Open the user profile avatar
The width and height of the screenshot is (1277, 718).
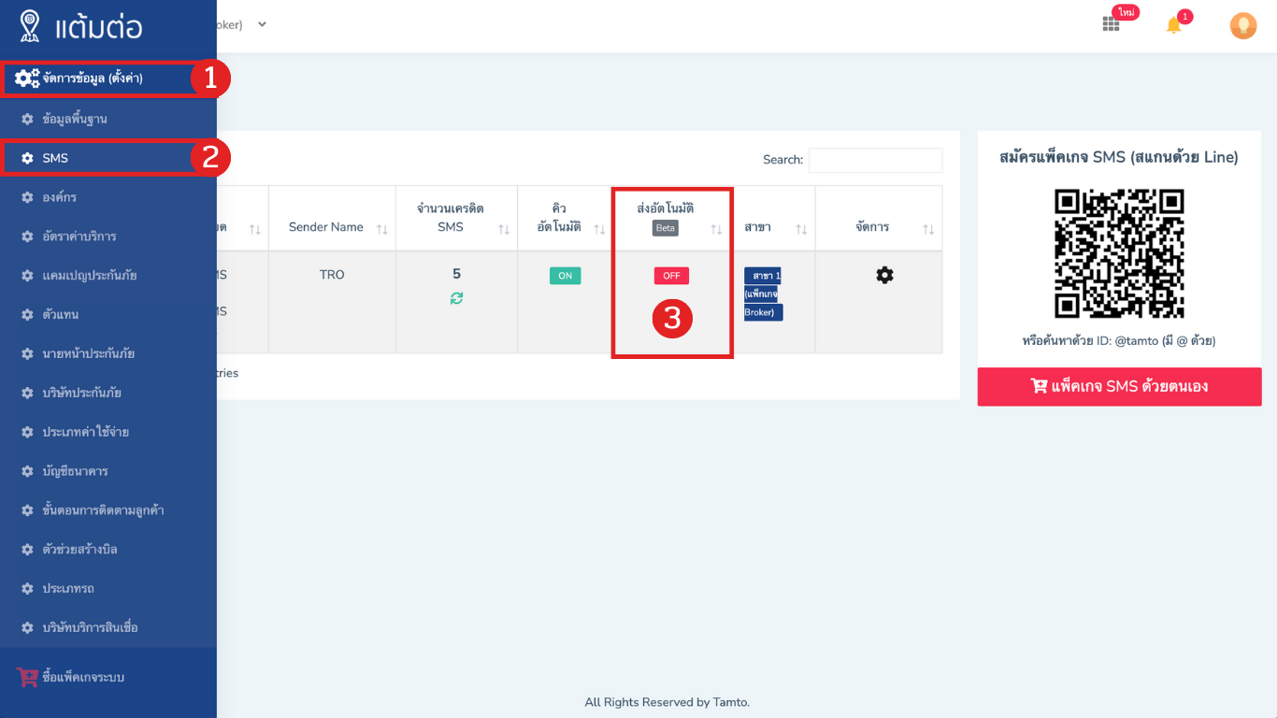(x=1242, y=26)
